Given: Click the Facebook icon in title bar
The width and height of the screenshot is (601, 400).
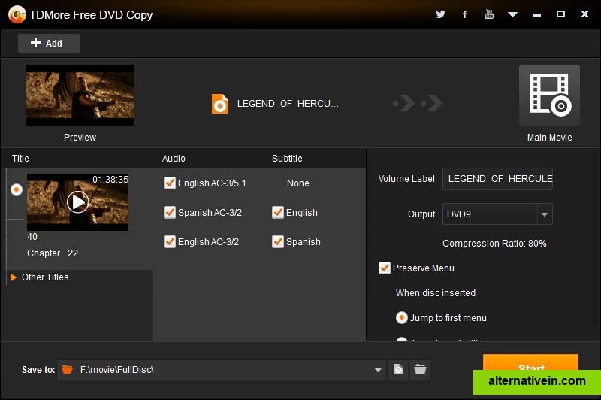Looking at the screenshot, I should [465, 14].
